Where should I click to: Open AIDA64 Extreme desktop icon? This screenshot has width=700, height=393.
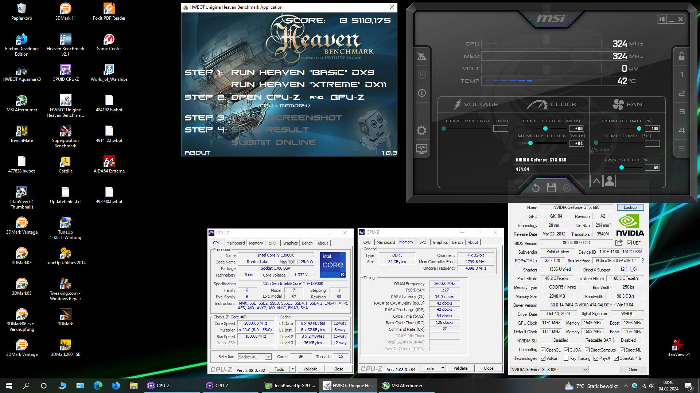coord(109,164)
